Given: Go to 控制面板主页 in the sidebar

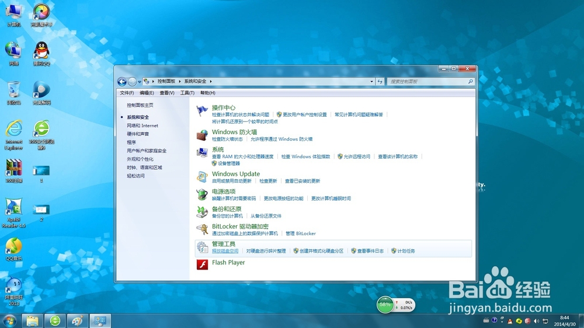Looking at the screenshot, I should pyautogui.click(x=140, y=106).
